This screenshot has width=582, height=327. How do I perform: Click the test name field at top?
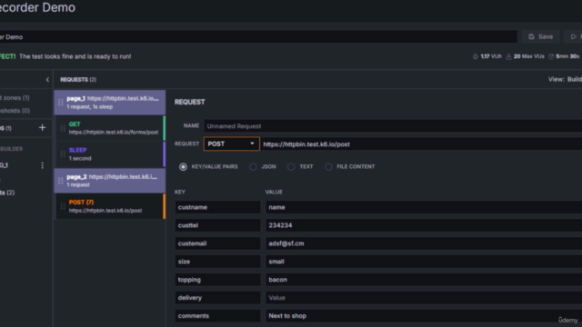click(258, 36)
